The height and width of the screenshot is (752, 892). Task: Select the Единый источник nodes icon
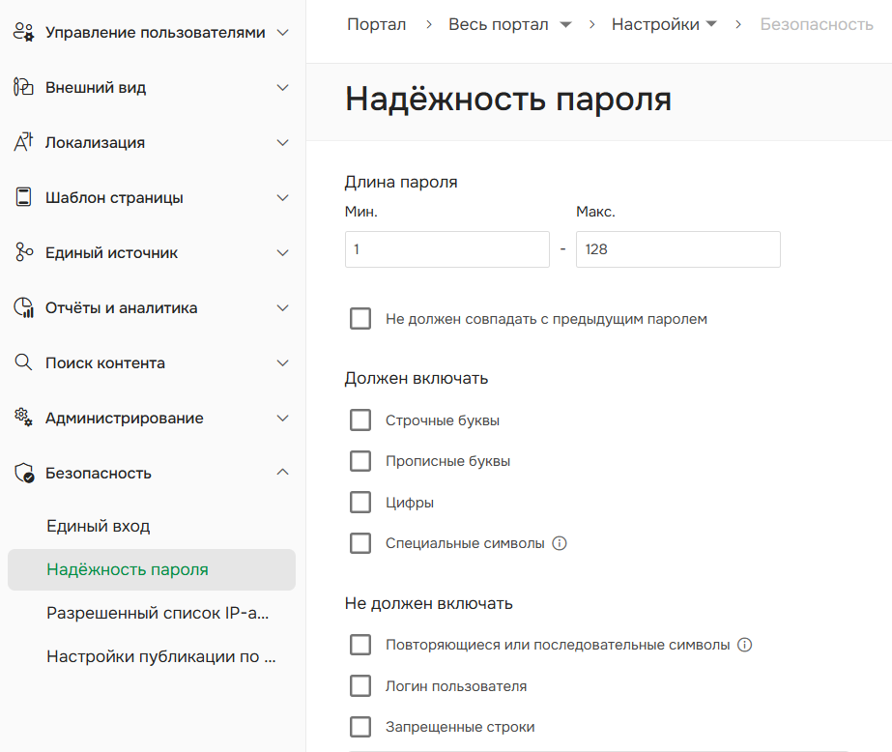coord(23,252)
